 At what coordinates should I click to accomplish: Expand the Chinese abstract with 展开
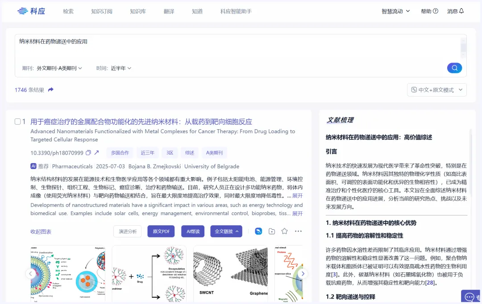tap(297, 195)
